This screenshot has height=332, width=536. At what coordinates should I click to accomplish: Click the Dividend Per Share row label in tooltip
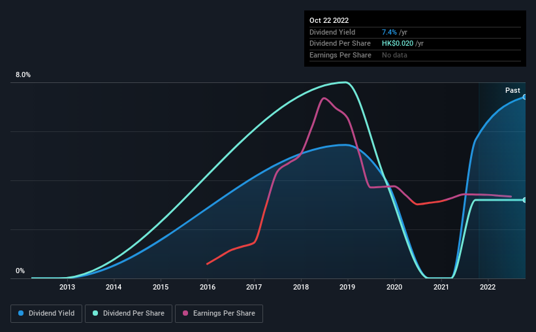tap(339, 44)
